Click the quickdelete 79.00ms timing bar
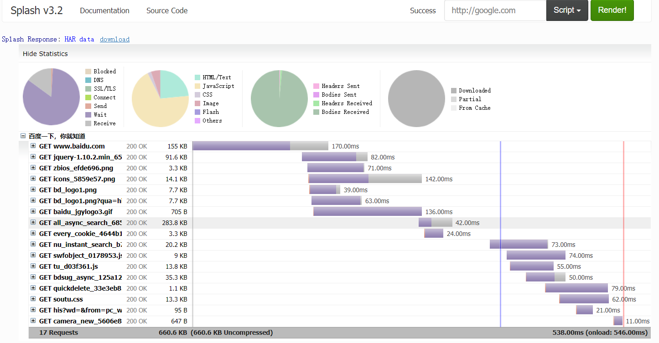Image resolution: width=659 pixels, height=343 pixels. coord(576,288)
